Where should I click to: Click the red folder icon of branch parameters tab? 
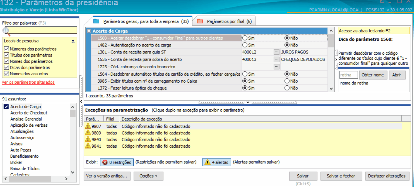tap(200, 21)
